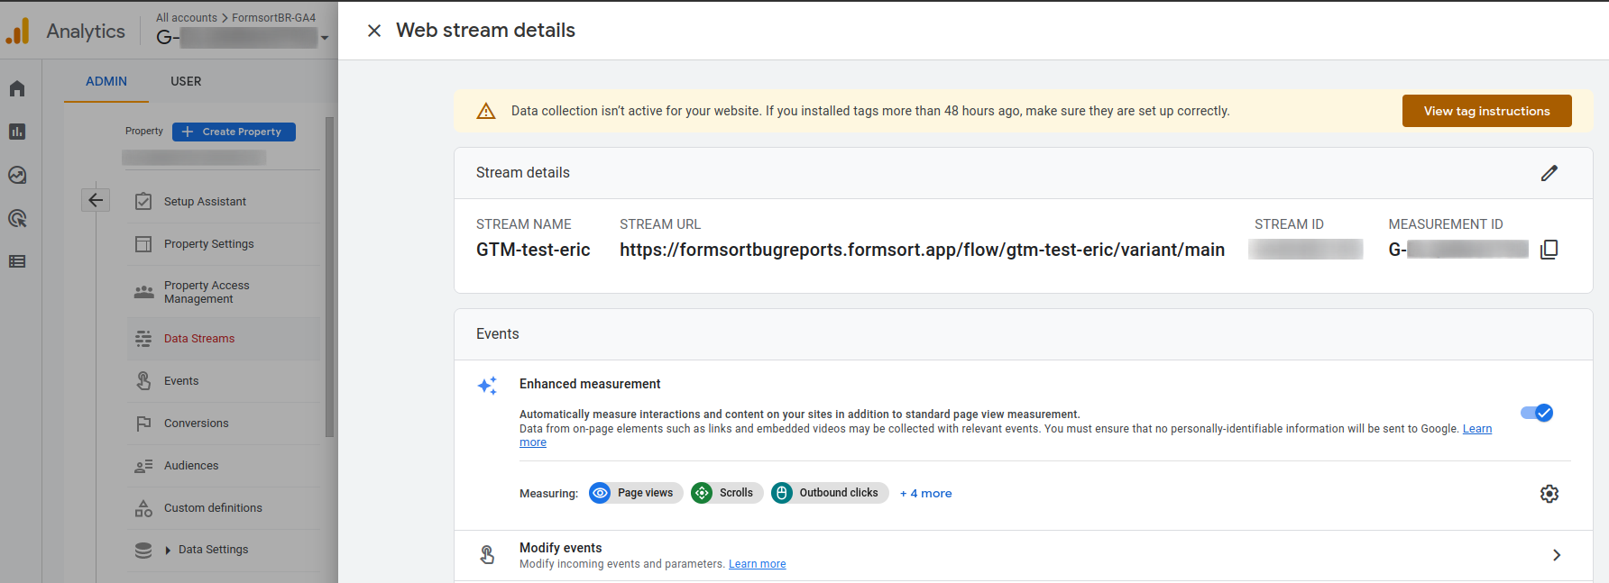Copy the Measurement ID
Image resolution: width=1609 pixels, height=583 pixels.
tap(1549, 250)
